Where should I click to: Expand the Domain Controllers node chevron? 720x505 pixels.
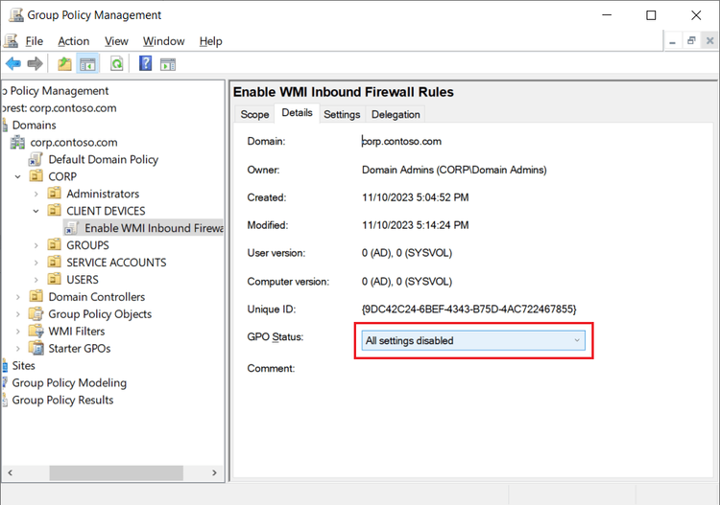[x=18, y=297]
